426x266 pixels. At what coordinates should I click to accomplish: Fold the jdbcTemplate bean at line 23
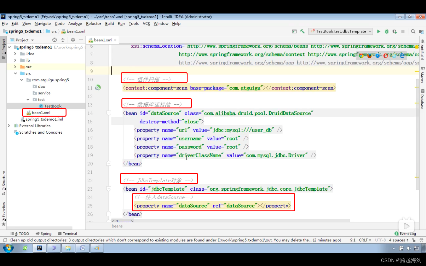[x=109, y=189]
